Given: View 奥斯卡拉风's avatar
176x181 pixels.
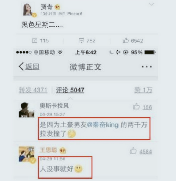Looking at the screenshot, I should tap(27, 110).
